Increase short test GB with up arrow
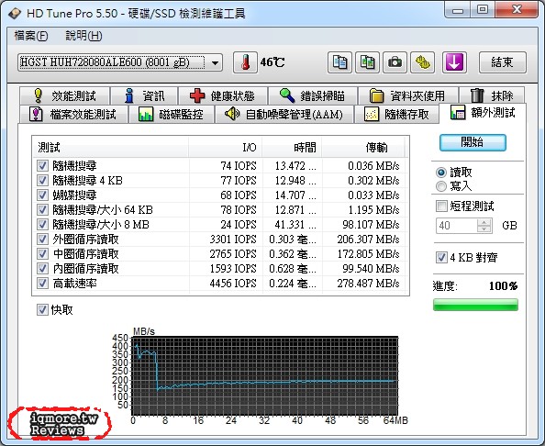The image size is (545, 446). 484,222
